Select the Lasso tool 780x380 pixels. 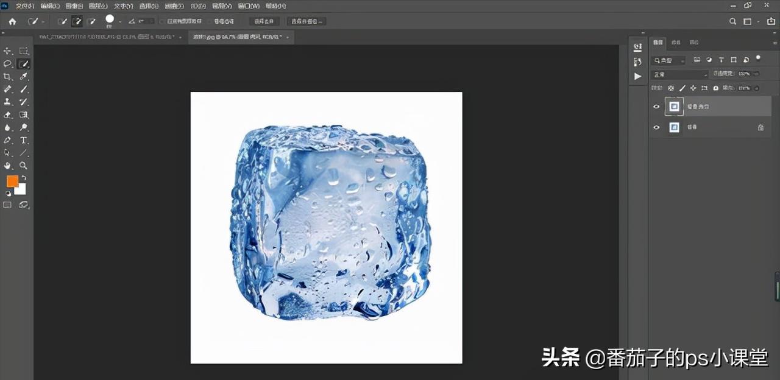click(x=8, y=64)
